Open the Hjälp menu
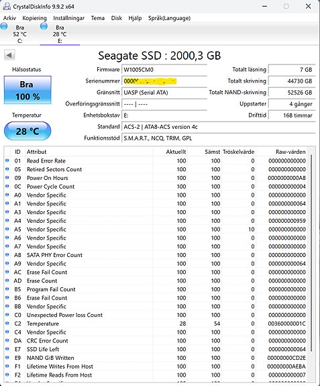This screenshot has height=386, width=320. click(135, 18)
